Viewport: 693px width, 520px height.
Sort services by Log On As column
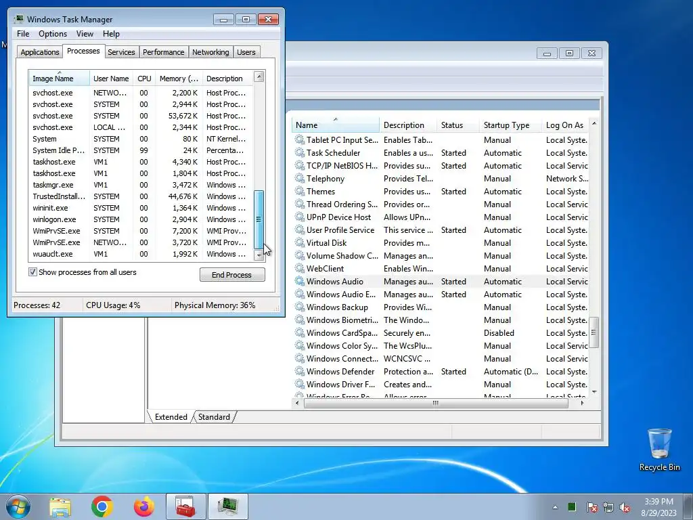click(566, 125)
